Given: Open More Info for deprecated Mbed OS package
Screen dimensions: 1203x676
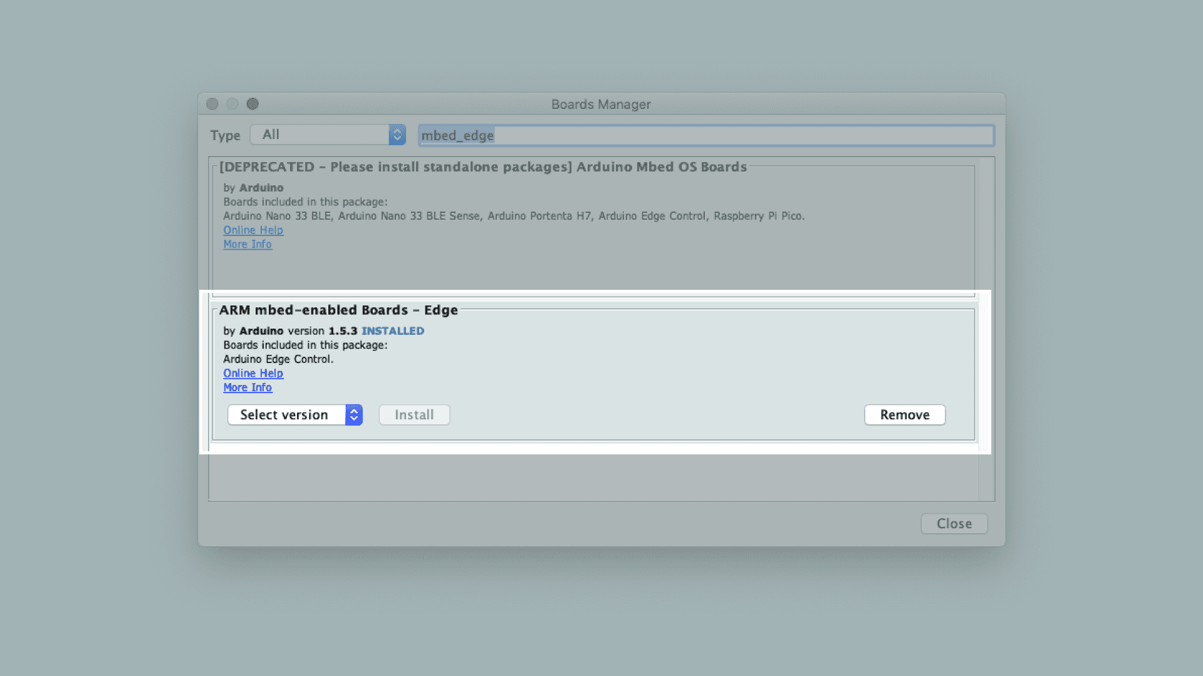Looking at the screenshot, I should coord(247,245).
